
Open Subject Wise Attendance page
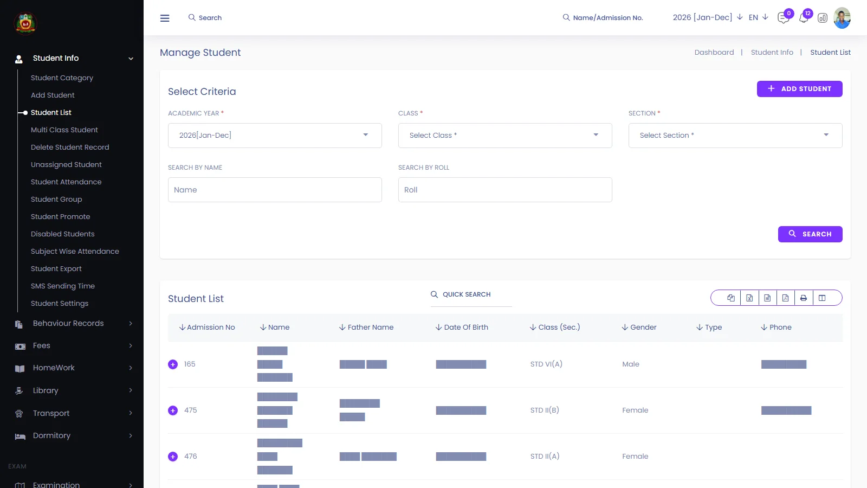[75, 252]
